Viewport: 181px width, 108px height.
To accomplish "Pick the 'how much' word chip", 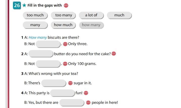I will point(63,25).
